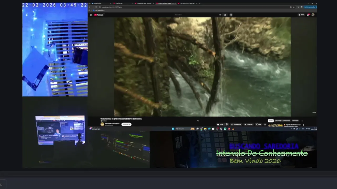Open the taskbar clock and date

(x=314, y=129)
